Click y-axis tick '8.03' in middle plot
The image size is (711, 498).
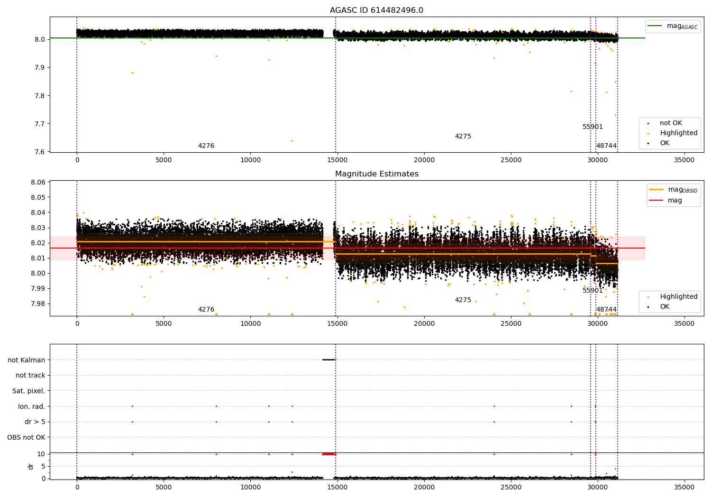click(38, 228)
